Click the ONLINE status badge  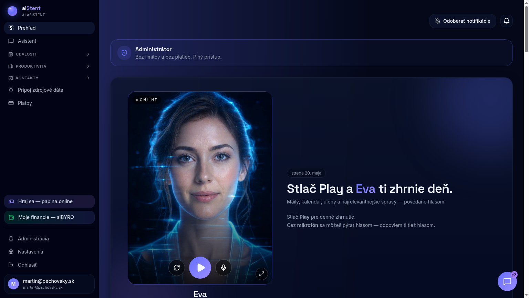[x=146, y=100]
